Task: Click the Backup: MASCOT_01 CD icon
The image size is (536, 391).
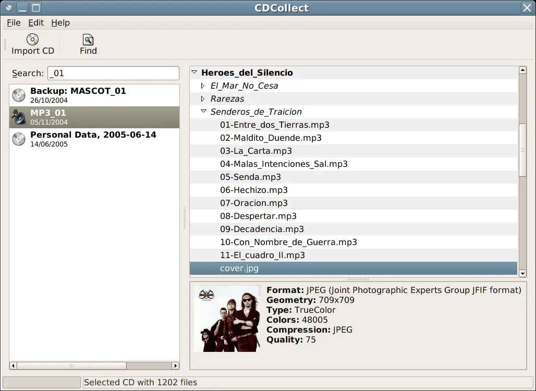Action: point(19,95)
